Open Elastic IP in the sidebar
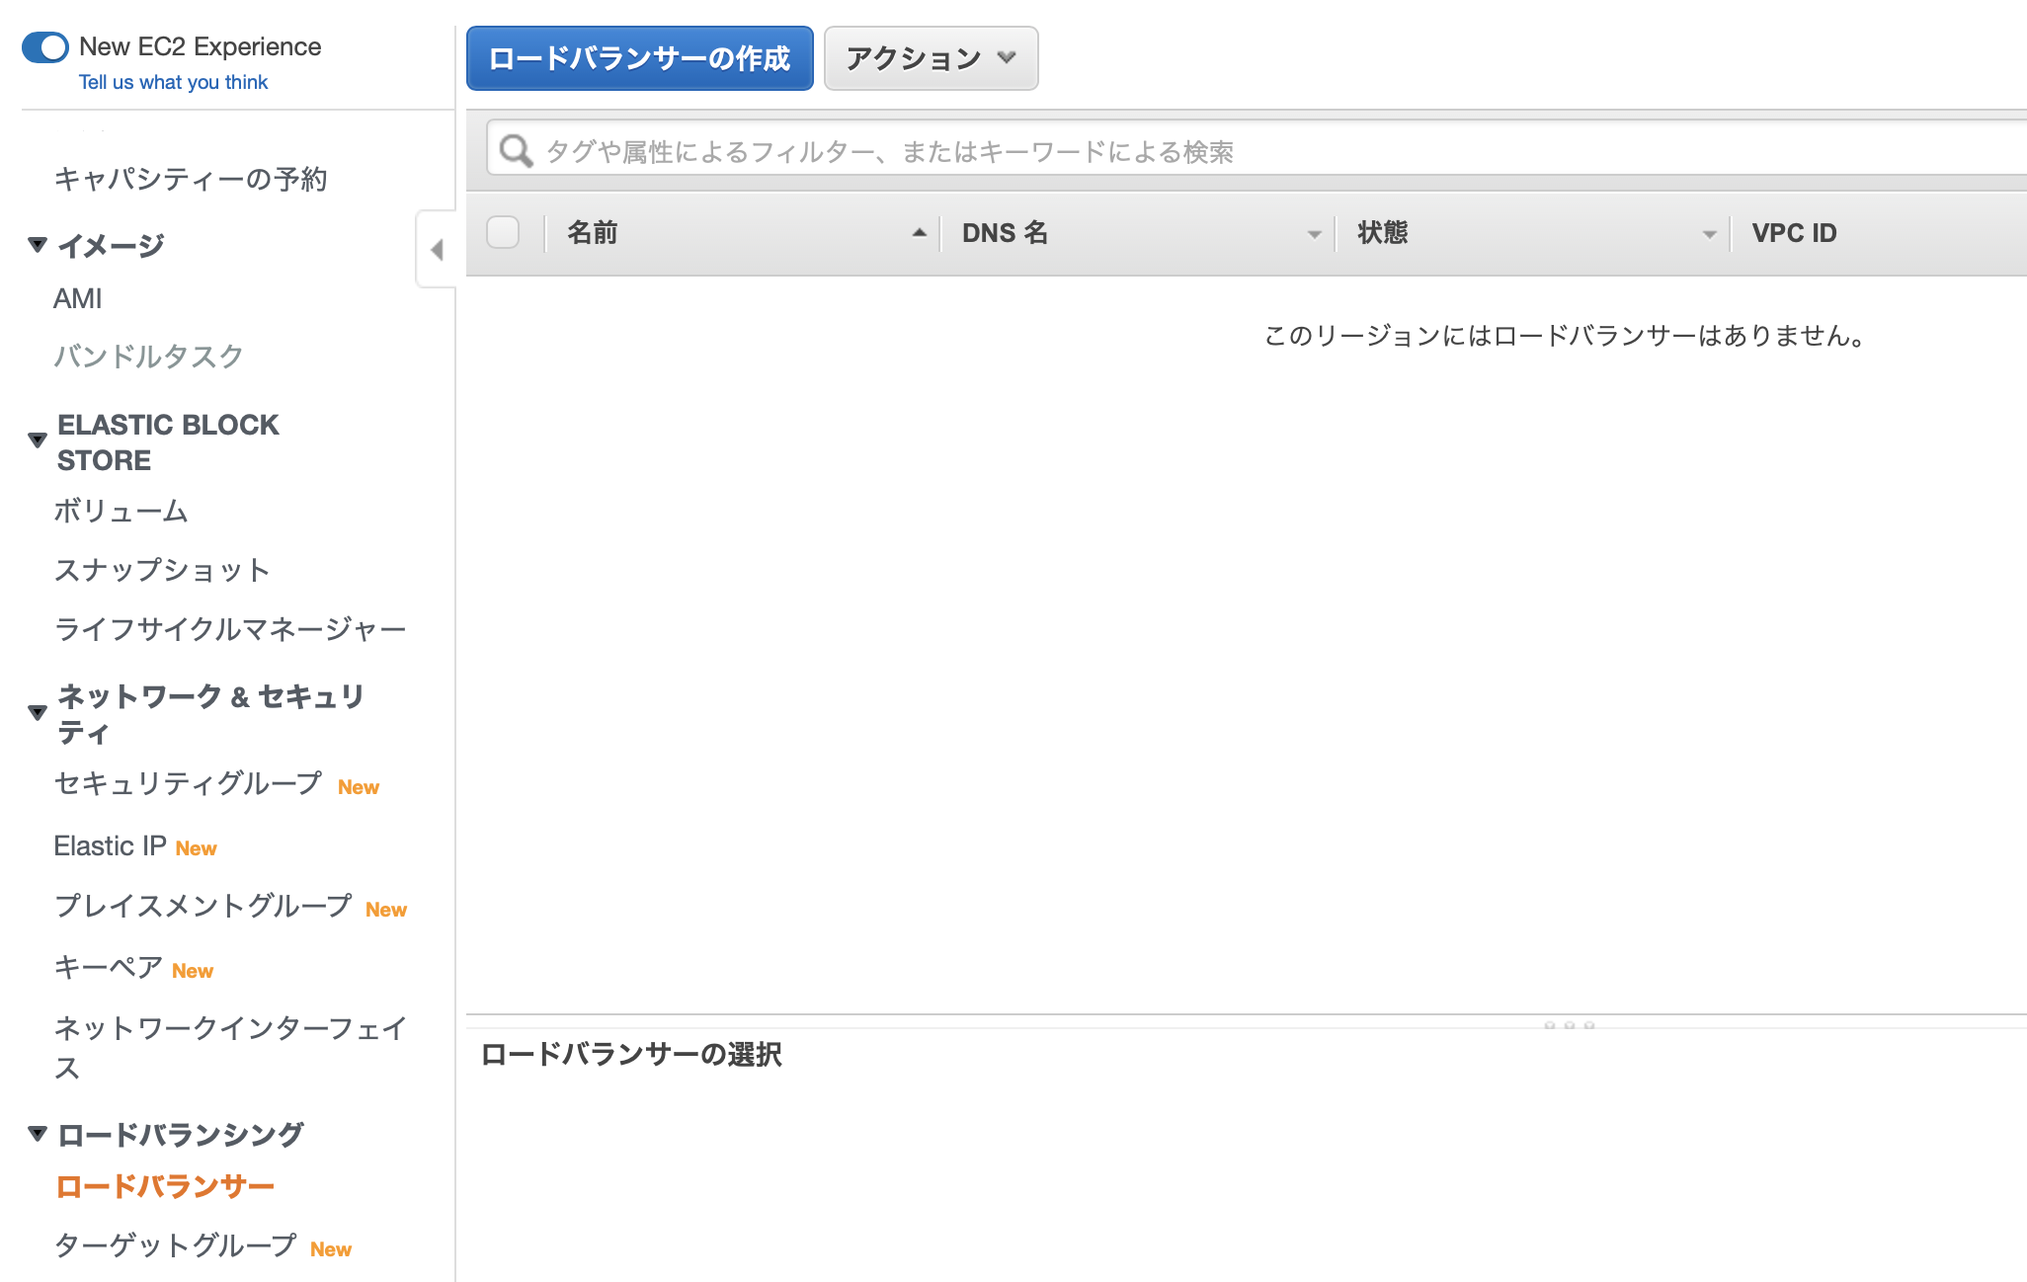Image resolution: width=2027 pixels, height=1282 pixels. (x=110, y=846)
